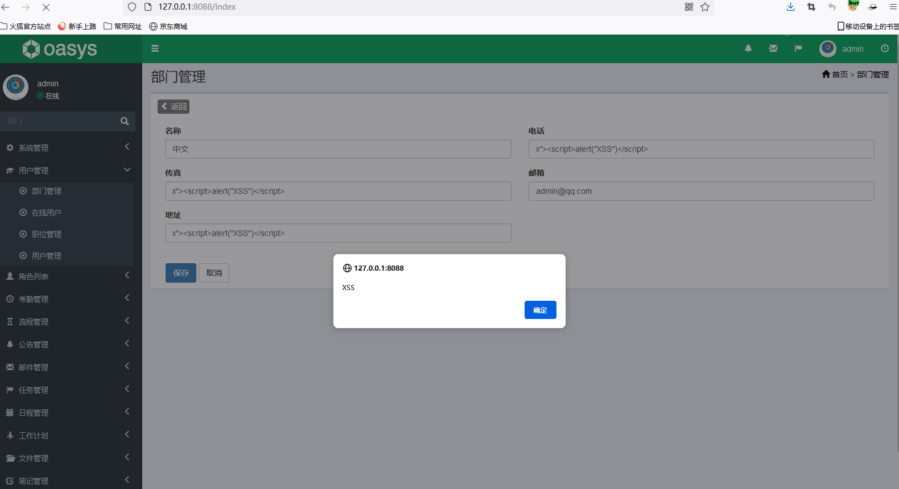Click the sidebar search box
The width and height of the screenshot is (899, 489).
tap(57, 121)
